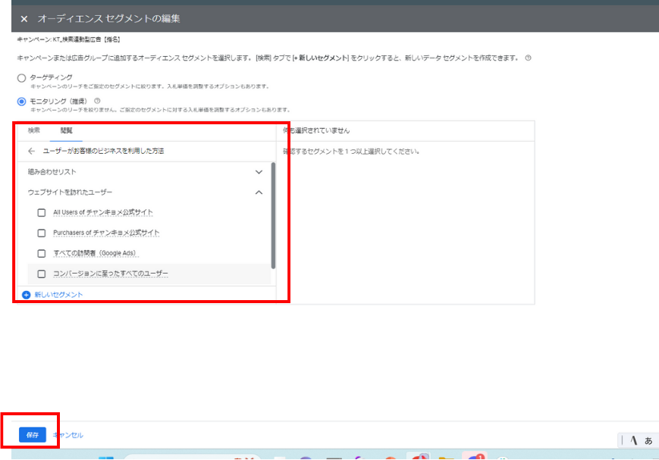Expand the 組み合わせリスト section

tap(259, 172)
